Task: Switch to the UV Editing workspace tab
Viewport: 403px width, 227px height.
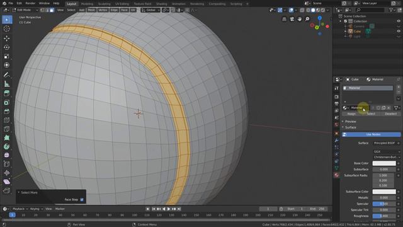Action: pos(122,4)
